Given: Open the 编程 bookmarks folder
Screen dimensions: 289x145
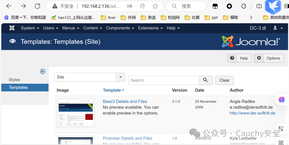Looking at the screenshot, I should click(x=231, y=17).
